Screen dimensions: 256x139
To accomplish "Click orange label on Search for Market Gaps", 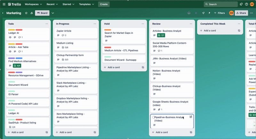I will [x=108, y=30].
